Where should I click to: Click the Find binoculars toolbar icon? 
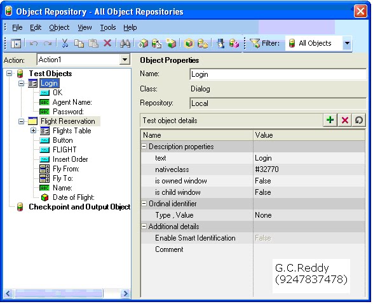[125, 43]
